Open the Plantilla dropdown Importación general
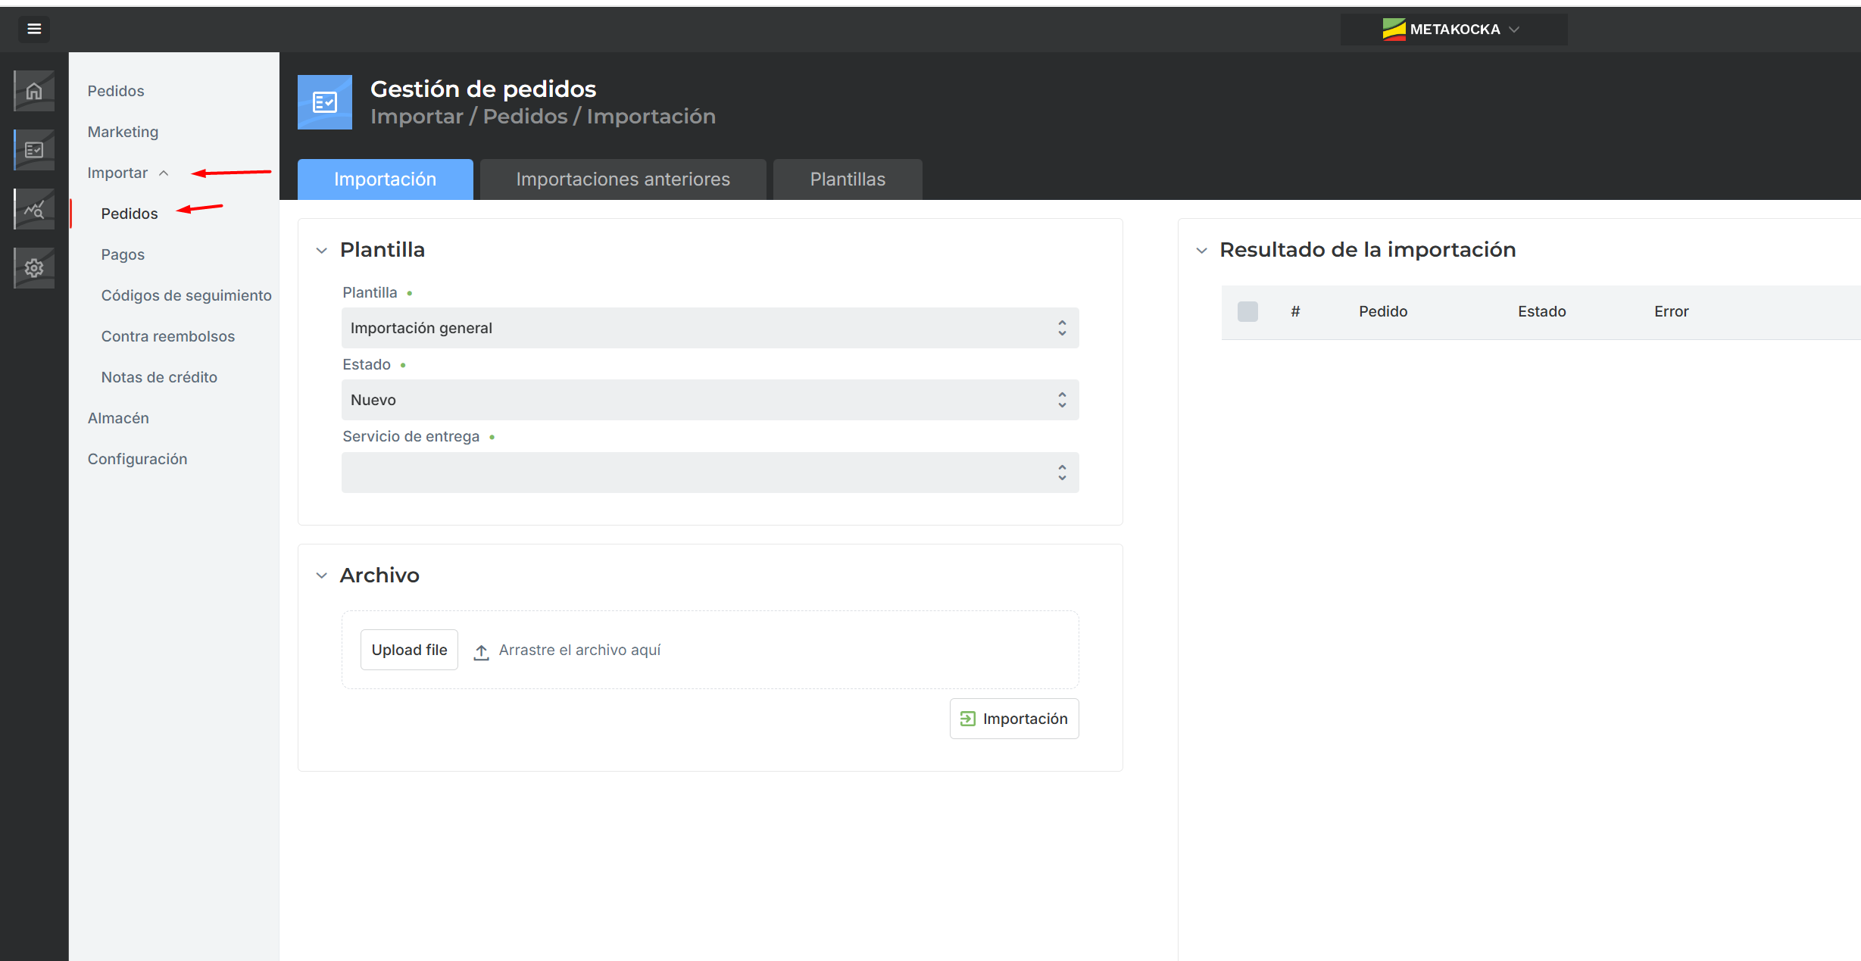 point(710,328)
